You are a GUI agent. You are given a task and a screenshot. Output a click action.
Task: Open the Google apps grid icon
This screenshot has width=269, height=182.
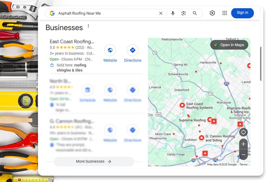(x=225, y=13)
